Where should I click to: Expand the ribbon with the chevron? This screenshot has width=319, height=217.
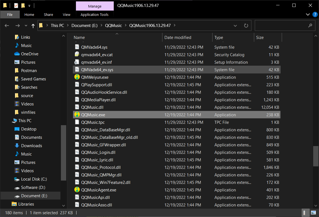coord(308,14)
